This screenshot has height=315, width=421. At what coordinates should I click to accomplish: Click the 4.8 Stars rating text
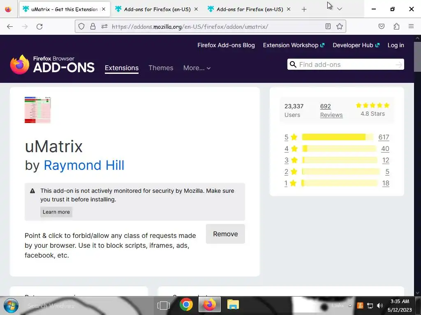(x=372, y=114)
